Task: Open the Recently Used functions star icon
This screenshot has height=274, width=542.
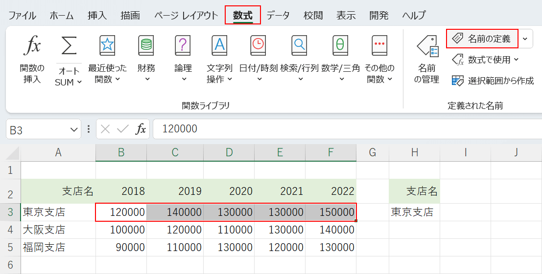Action: click(107, 46)
